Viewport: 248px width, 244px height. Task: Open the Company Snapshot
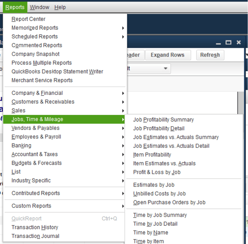(35, 54)
